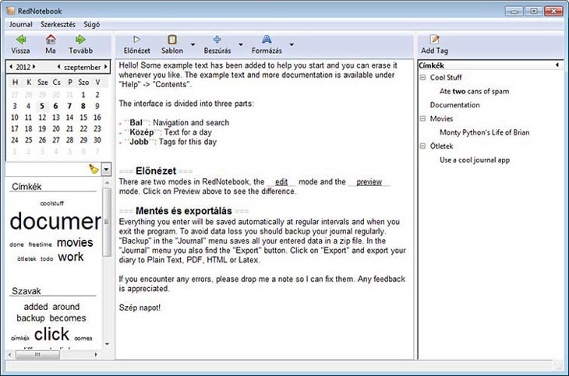Screen dimensions: 569x376
Task: Click the Tovább forward arrow icon
Action: pyautogui.click(x=80, y=40)
